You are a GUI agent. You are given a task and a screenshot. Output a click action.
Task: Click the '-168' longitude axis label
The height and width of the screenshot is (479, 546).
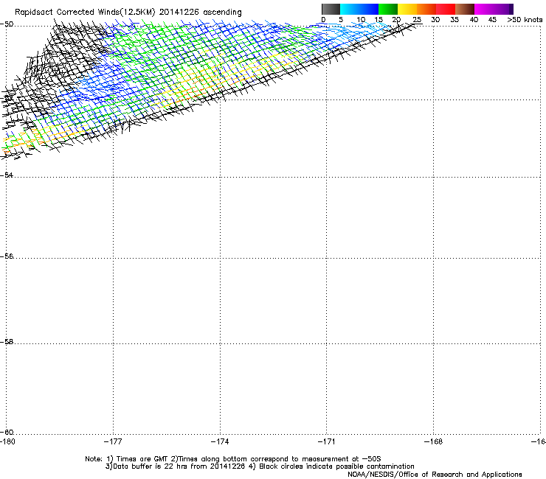coord(434,441)
